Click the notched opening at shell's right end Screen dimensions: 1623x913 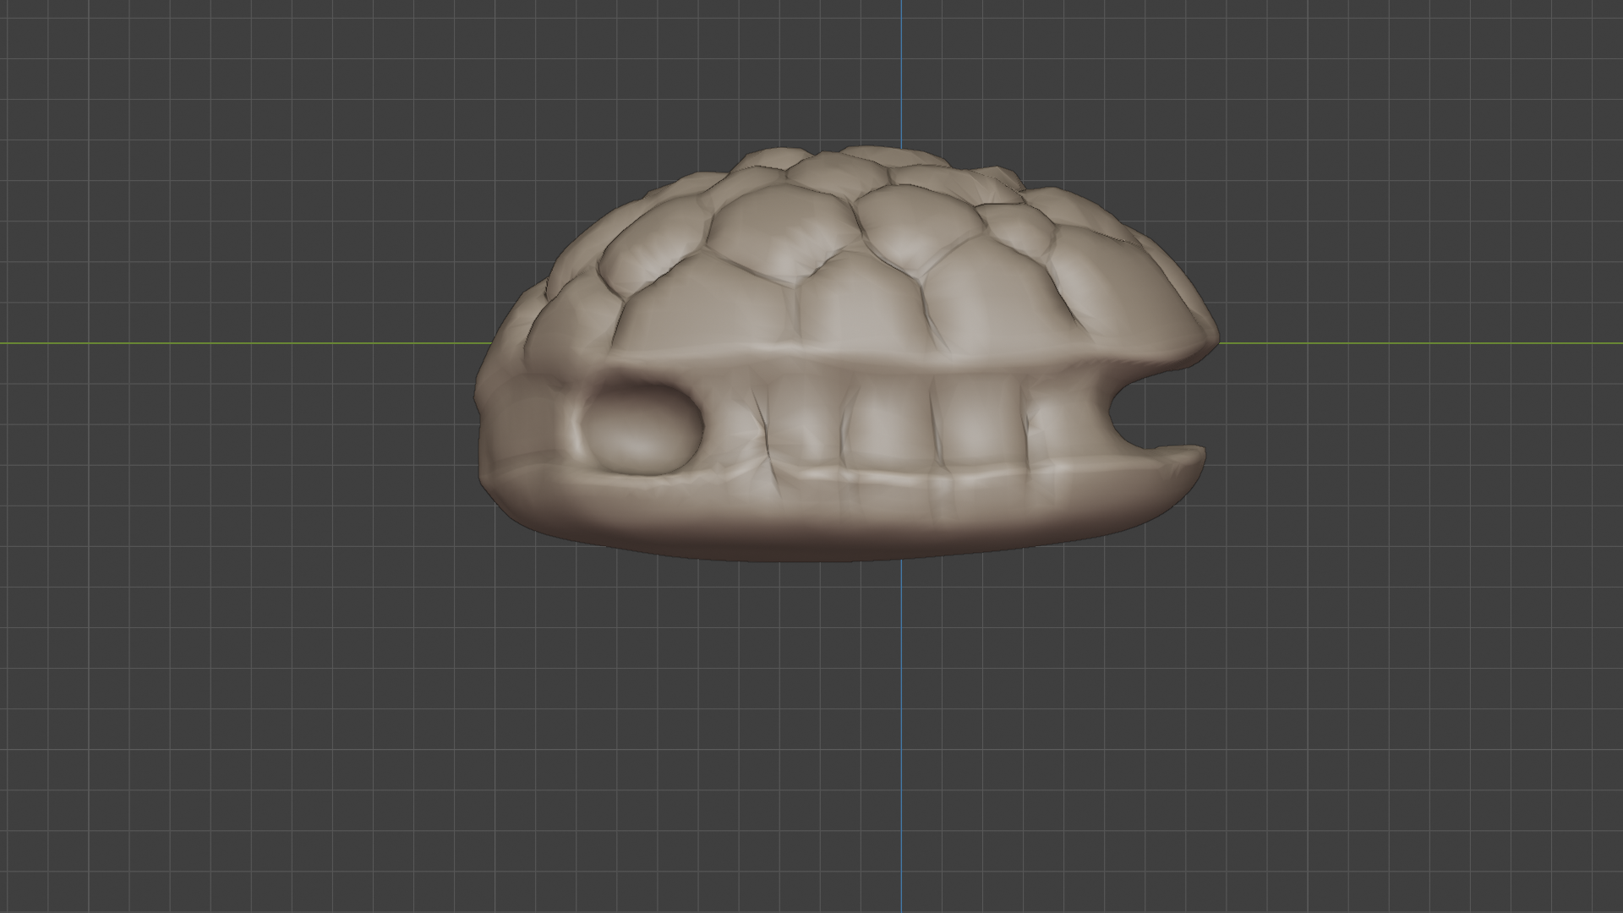pos(1137,411)
